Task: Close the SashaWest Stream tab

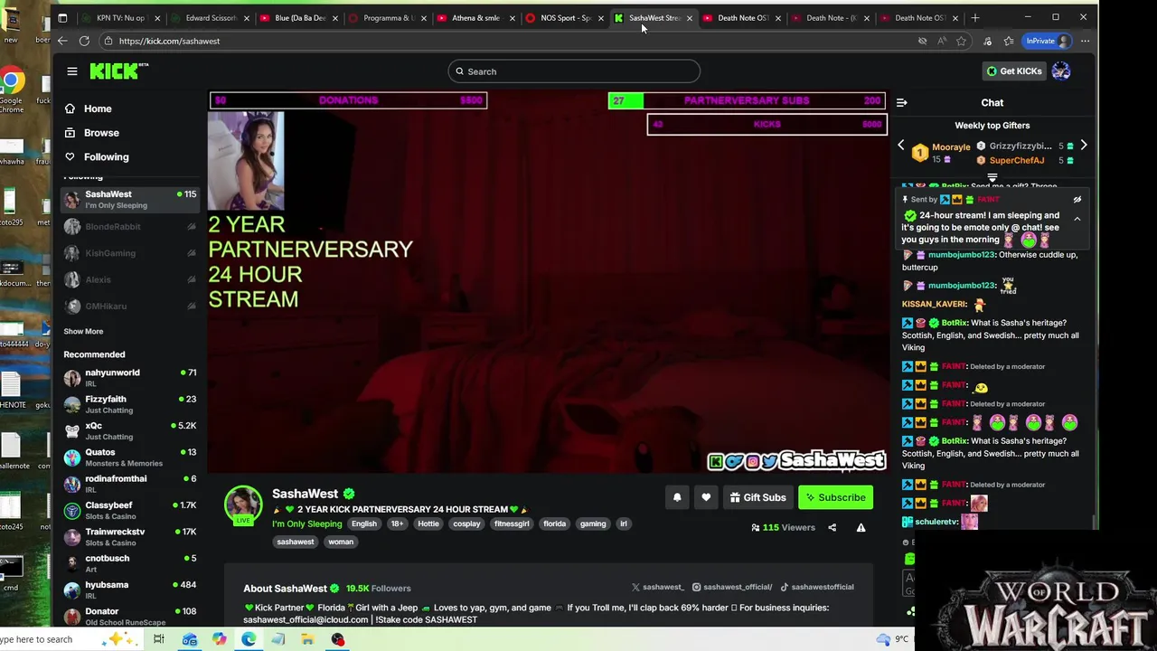Action: [689, 18]
